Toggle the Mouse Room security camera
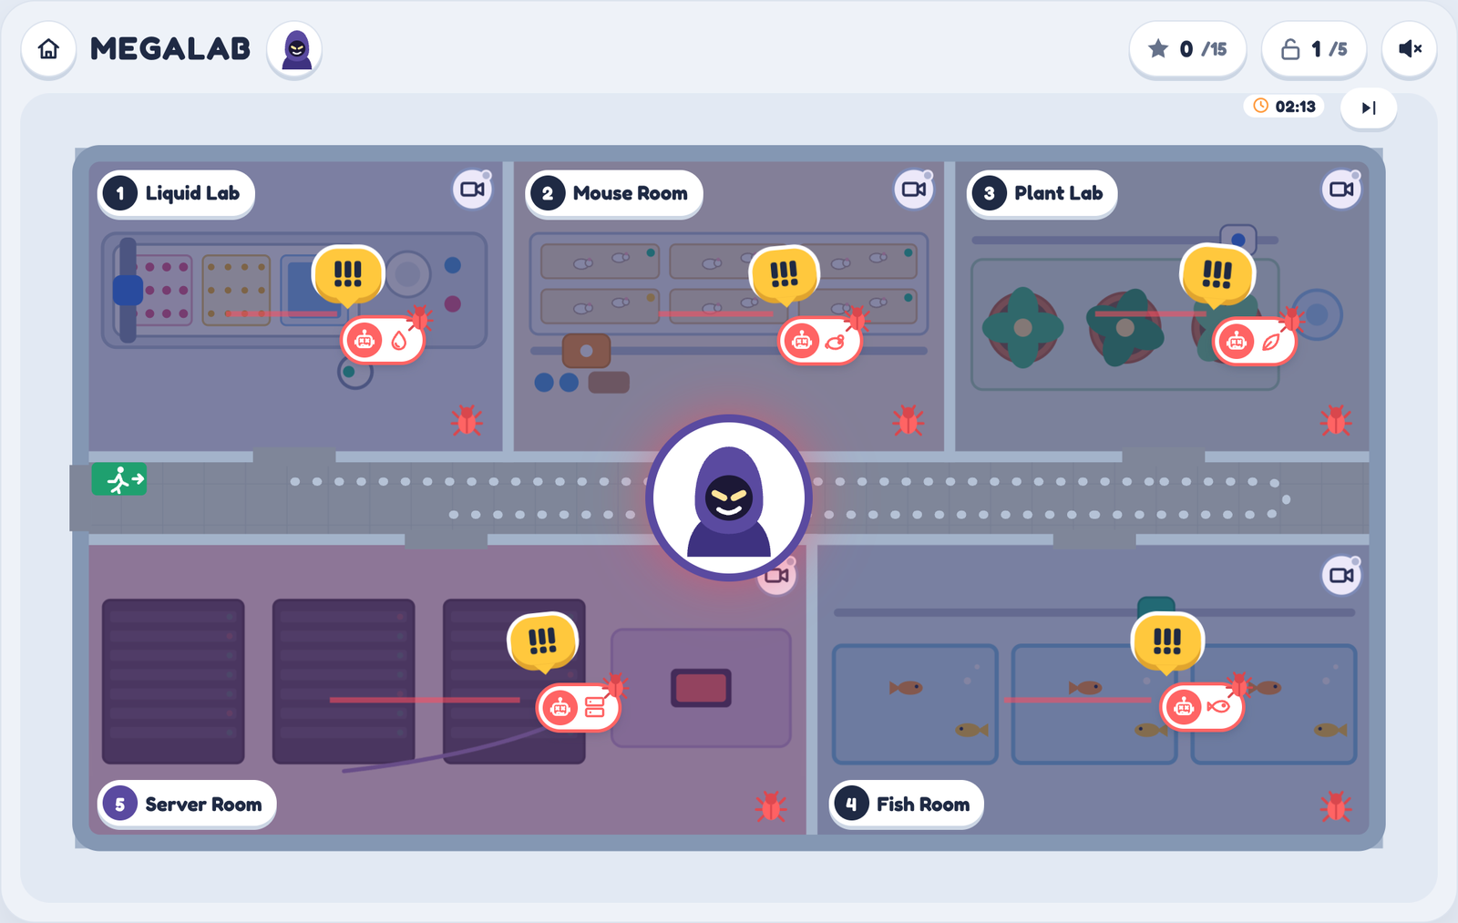 point(914,190)
